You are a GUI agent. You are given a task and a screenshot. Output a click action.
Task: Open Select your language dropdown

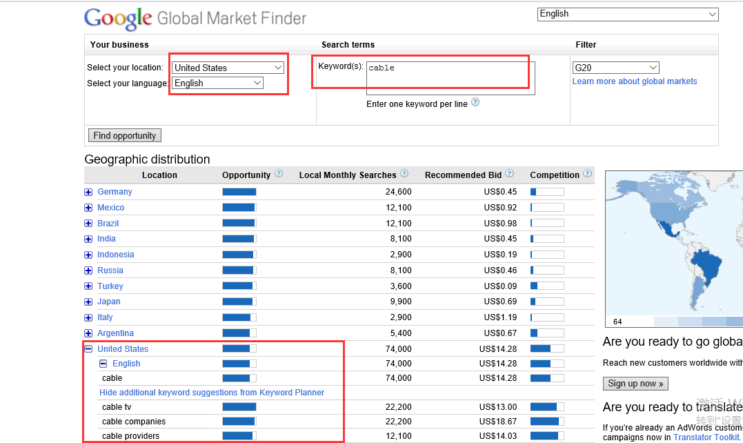(217, 83)
